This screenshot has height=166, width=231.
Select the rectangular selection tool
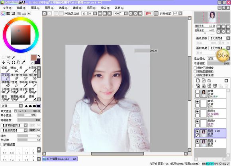4,57
